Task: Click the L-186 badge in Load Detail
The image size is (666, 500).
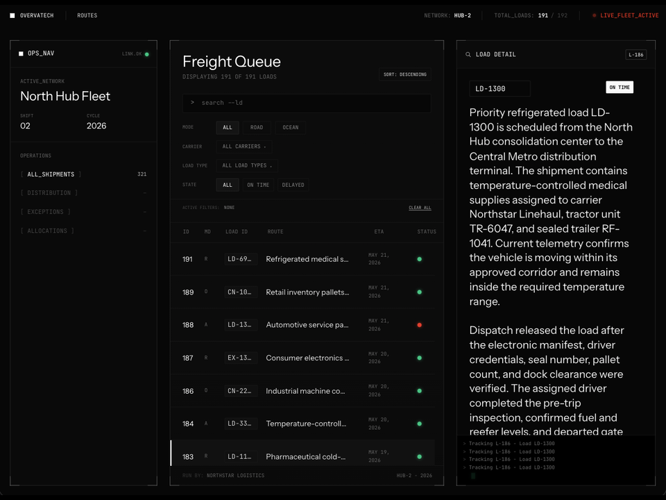Action: (x=636, y=54)
